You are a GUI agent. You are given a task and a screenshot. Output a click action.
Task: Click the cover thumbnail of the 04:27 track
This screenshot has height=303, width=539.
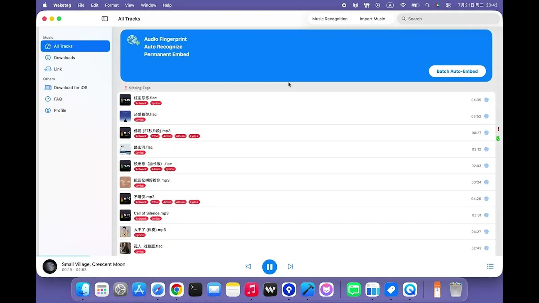125,232
